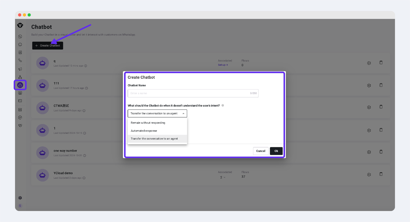Open the settings gear at the sidebar bottom

20,198
